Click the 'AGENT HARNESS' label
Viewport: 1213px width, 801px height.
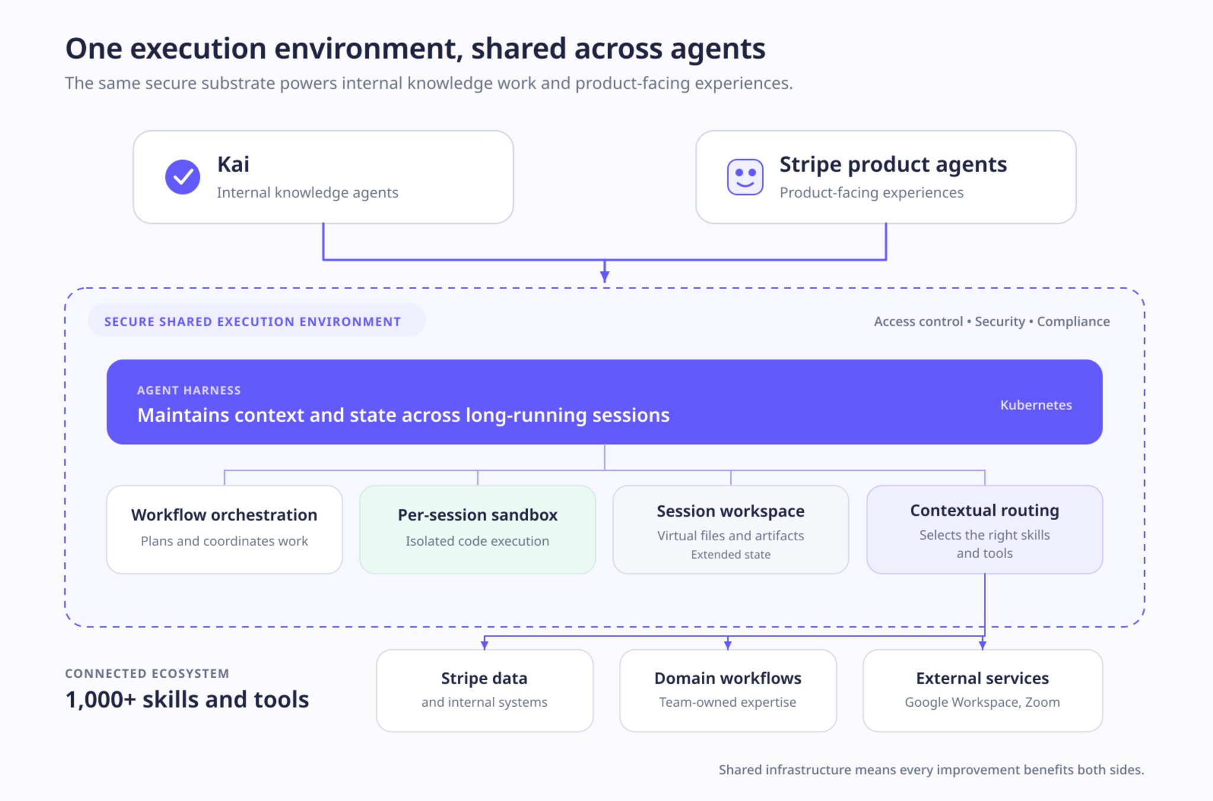pos(189,390)
